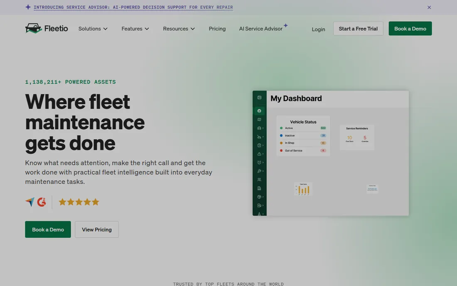
Task: Click the five-star rating
Action: pos(79,202)
